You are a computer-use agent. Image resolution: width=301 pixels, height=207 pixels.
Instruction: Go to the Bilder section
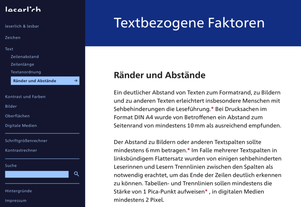tap(11, 106)
